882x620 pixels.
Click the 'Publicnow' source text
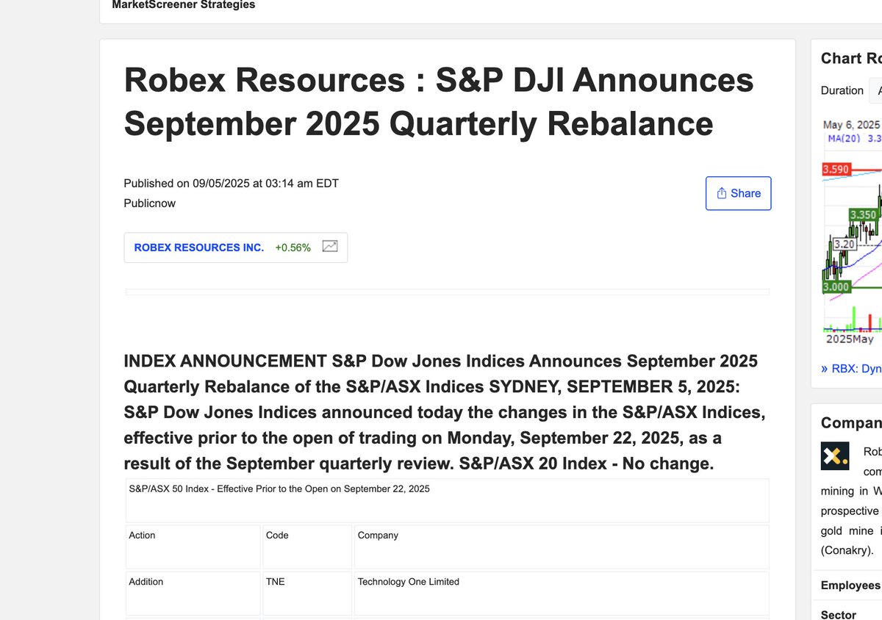(150, 203)
